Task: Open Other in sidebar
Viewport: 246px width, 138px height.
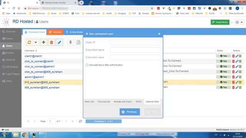Action: click(x=11, y=81)
